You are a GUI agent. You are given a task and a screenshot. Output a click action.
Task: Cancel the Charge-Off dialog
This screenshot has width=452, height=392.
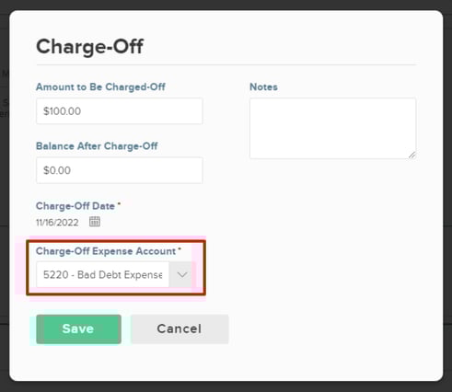pyautogui.click(x=180, y=329)
